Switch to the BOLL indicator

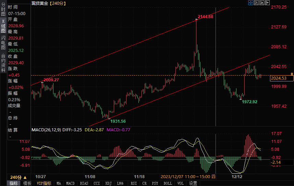click(168, 183)
